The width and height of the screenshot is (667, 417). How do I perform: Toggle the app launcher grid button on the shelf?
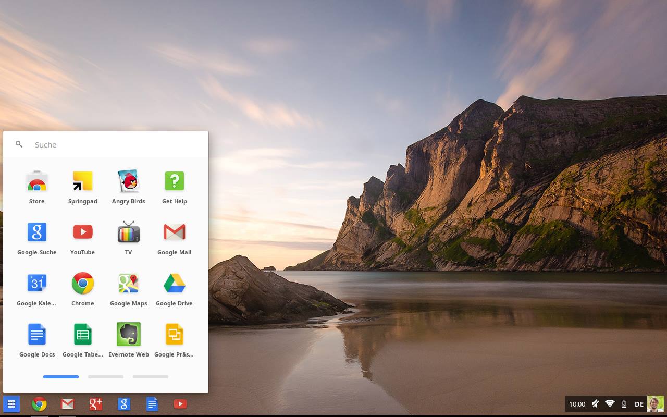coord(11,404)
